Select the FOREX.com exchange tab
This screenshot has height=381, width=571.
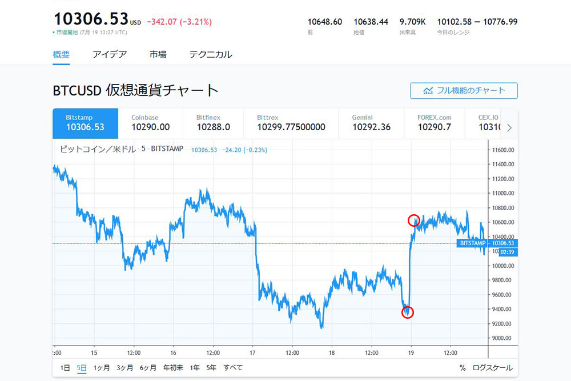click(435, 123)
